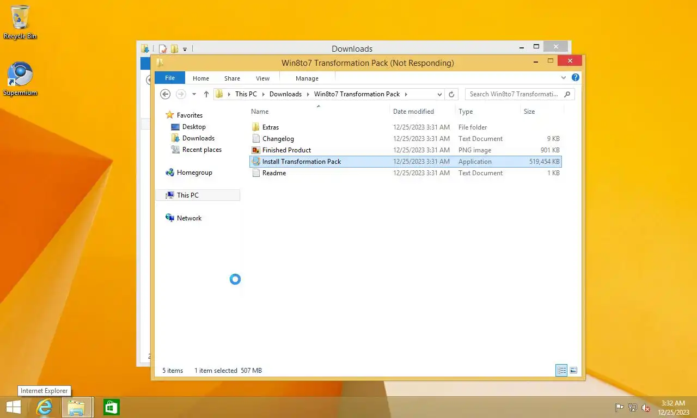Open address bar history dropdown
This screenshot has height=418, width=697.
pyautogui.click(x=439, y=94)
